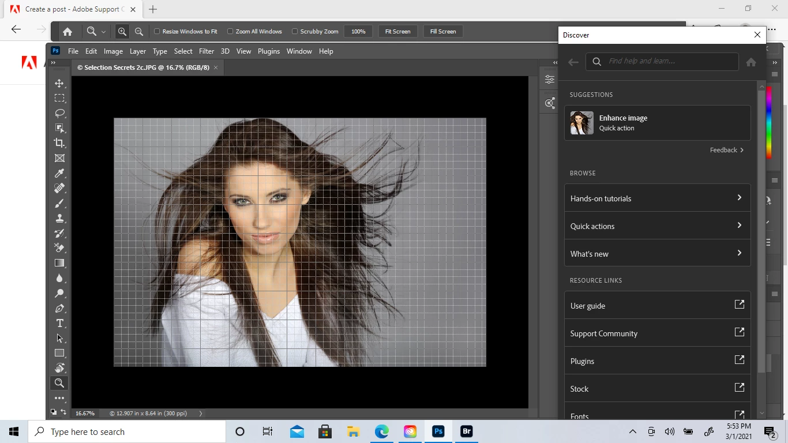Select the Horizontal Type tool

click(59, 323)
